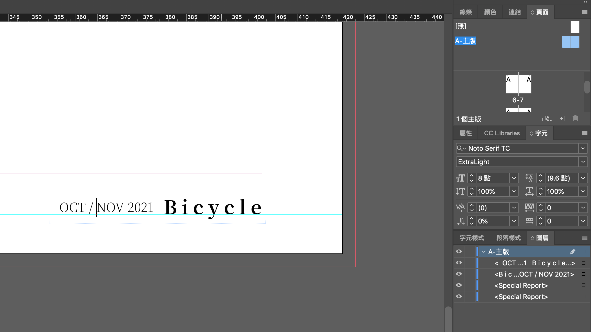The height and width of the screenshot is (332, 591).
Task: Click the edit page size icon
Action: 546,118
